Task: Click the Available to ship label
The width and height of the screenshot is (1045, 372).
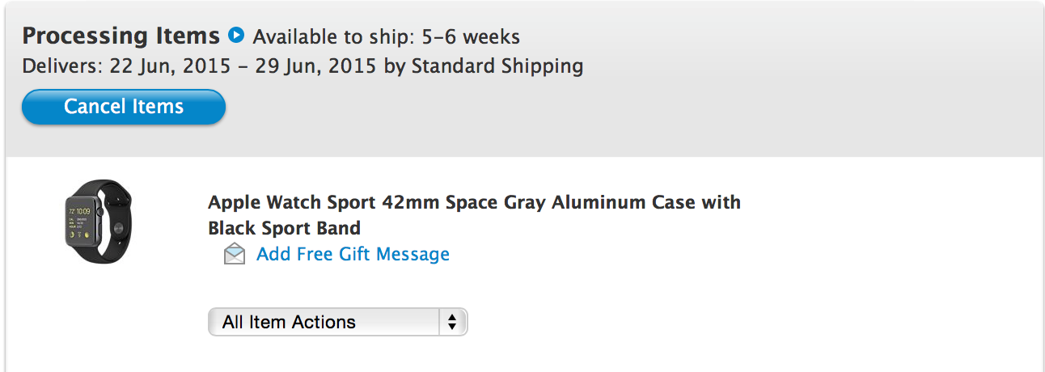Action: coord(334,37)
